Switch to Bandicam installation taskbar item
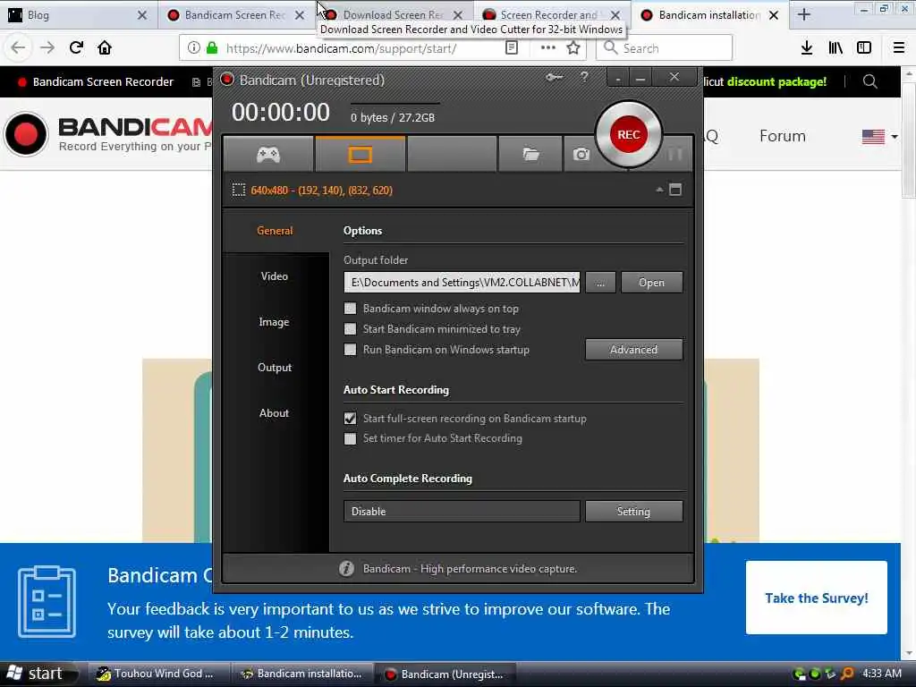The width and height of the screenshot is (916, 687). 302,674
